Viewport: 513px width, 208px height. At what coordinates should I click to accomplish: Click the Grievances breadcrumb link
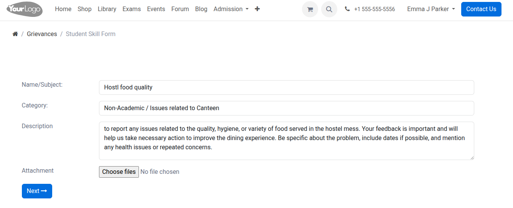click(x=42, y=34)
